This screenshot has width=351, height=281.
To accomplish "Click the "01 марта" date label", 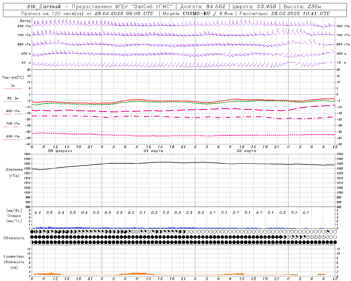I will click(x=153, y=151).
